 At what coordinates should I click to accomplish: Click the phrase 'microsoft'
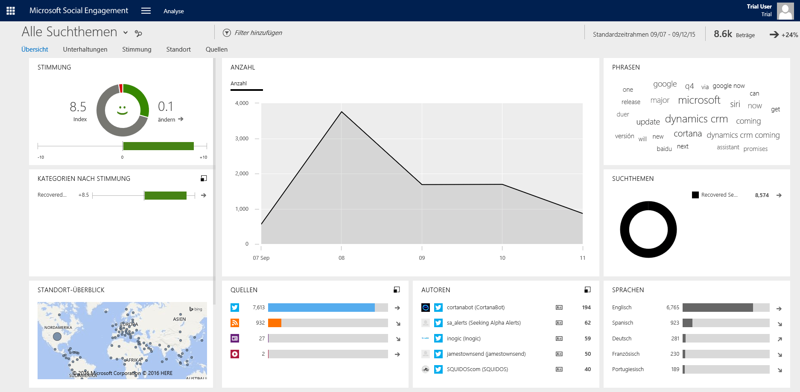(699, 100)
